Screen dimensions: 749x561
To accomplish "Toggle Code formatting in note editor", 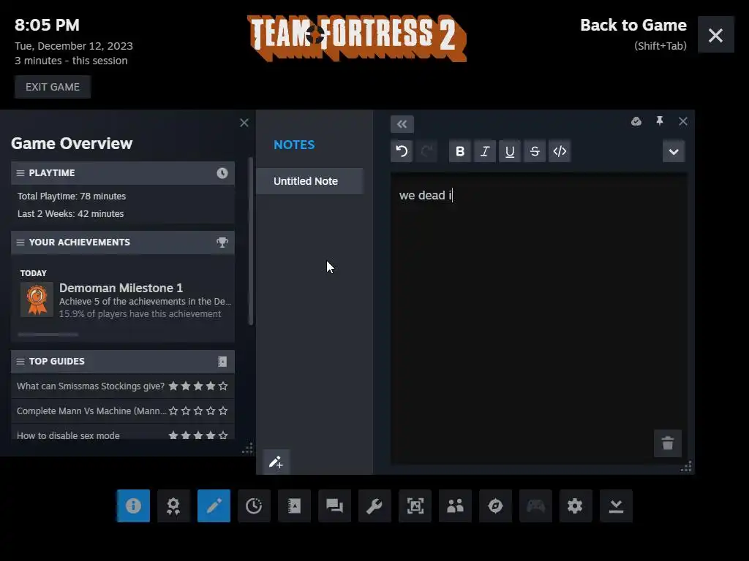I will pyautogui.click(x=560, y=152).
